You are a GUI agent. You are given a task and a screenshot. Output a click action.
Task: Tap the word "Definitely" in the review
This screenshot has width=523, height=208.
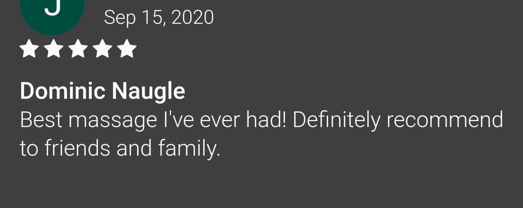(336, 120)
